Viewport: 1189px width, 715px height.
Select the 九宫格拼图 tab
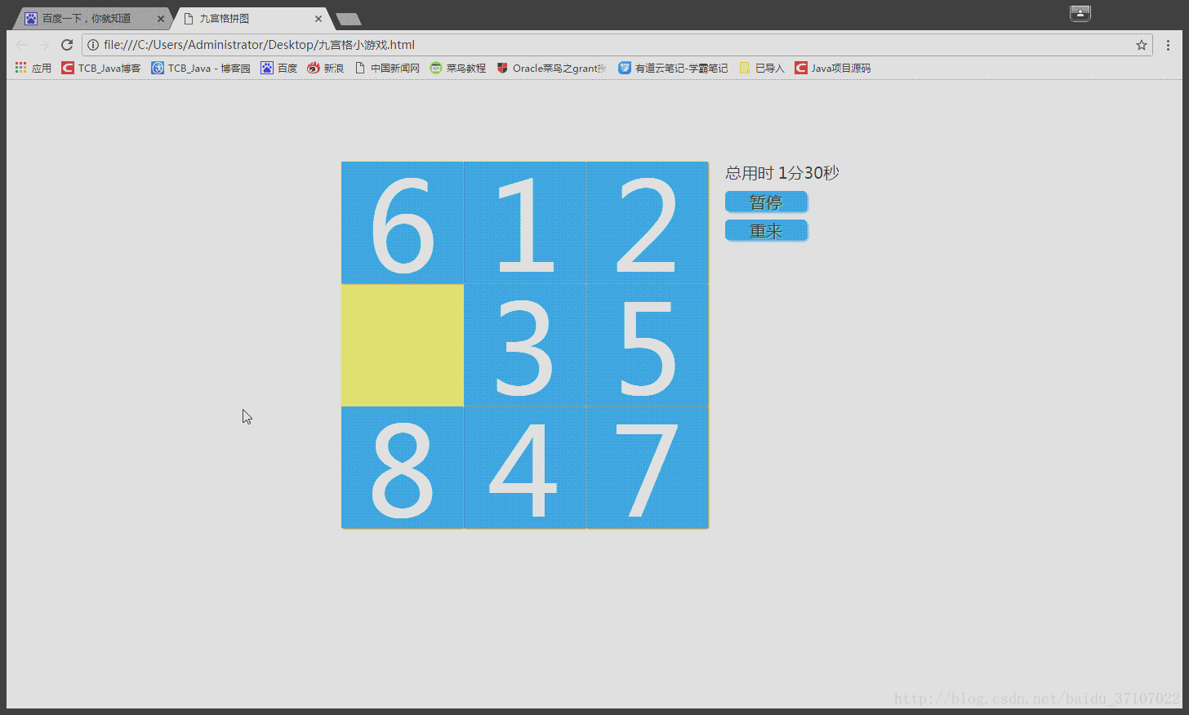[x=251, y=19]
